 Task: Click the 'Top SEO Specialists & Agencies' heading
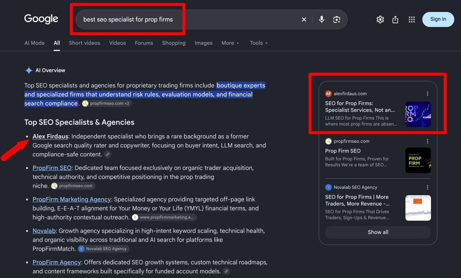point(79,122)
